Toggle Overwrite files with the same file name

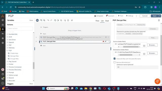[x=114, y=59]
